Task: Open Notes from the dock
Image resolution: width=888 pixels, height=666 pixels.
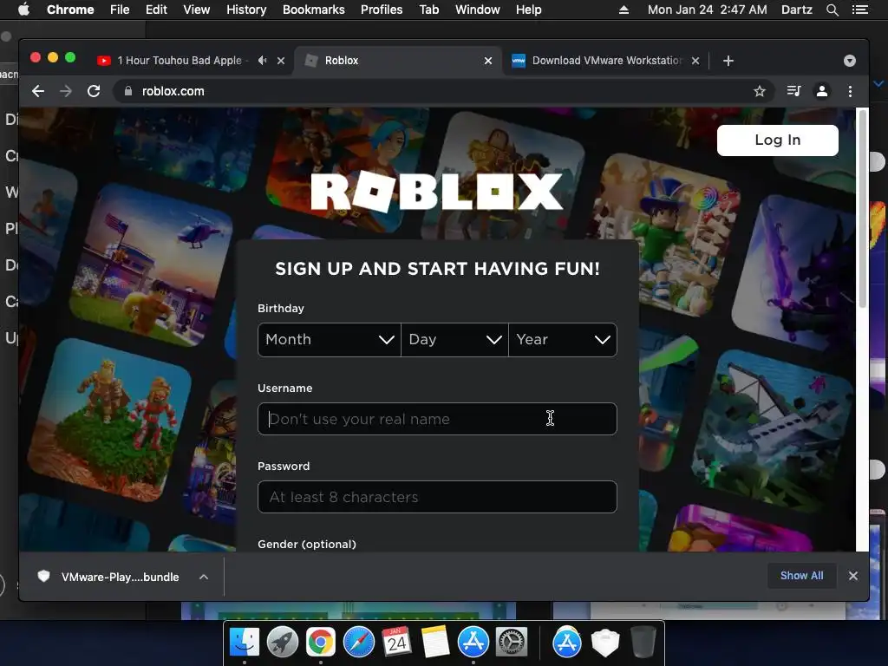Action: [x=435, y=643]
